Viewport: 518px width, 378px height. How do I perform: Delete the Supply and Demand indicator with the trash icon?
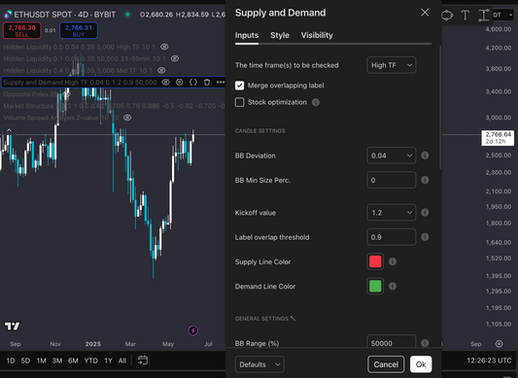tap(207, 83)
